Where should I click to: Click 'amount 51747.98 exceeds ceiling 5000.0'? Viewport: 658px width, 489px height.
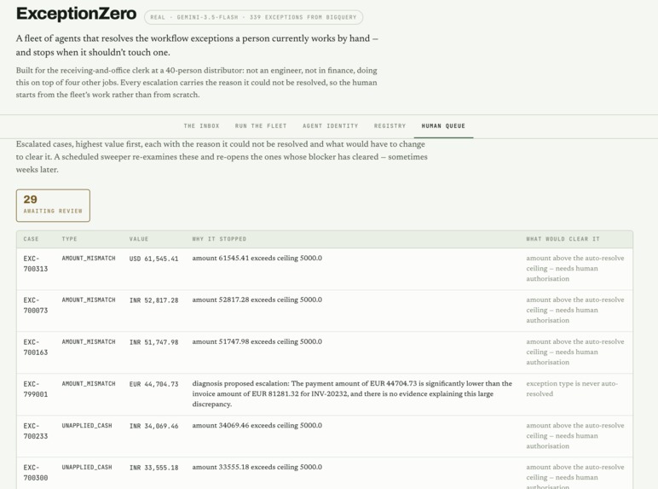[257, 341]
